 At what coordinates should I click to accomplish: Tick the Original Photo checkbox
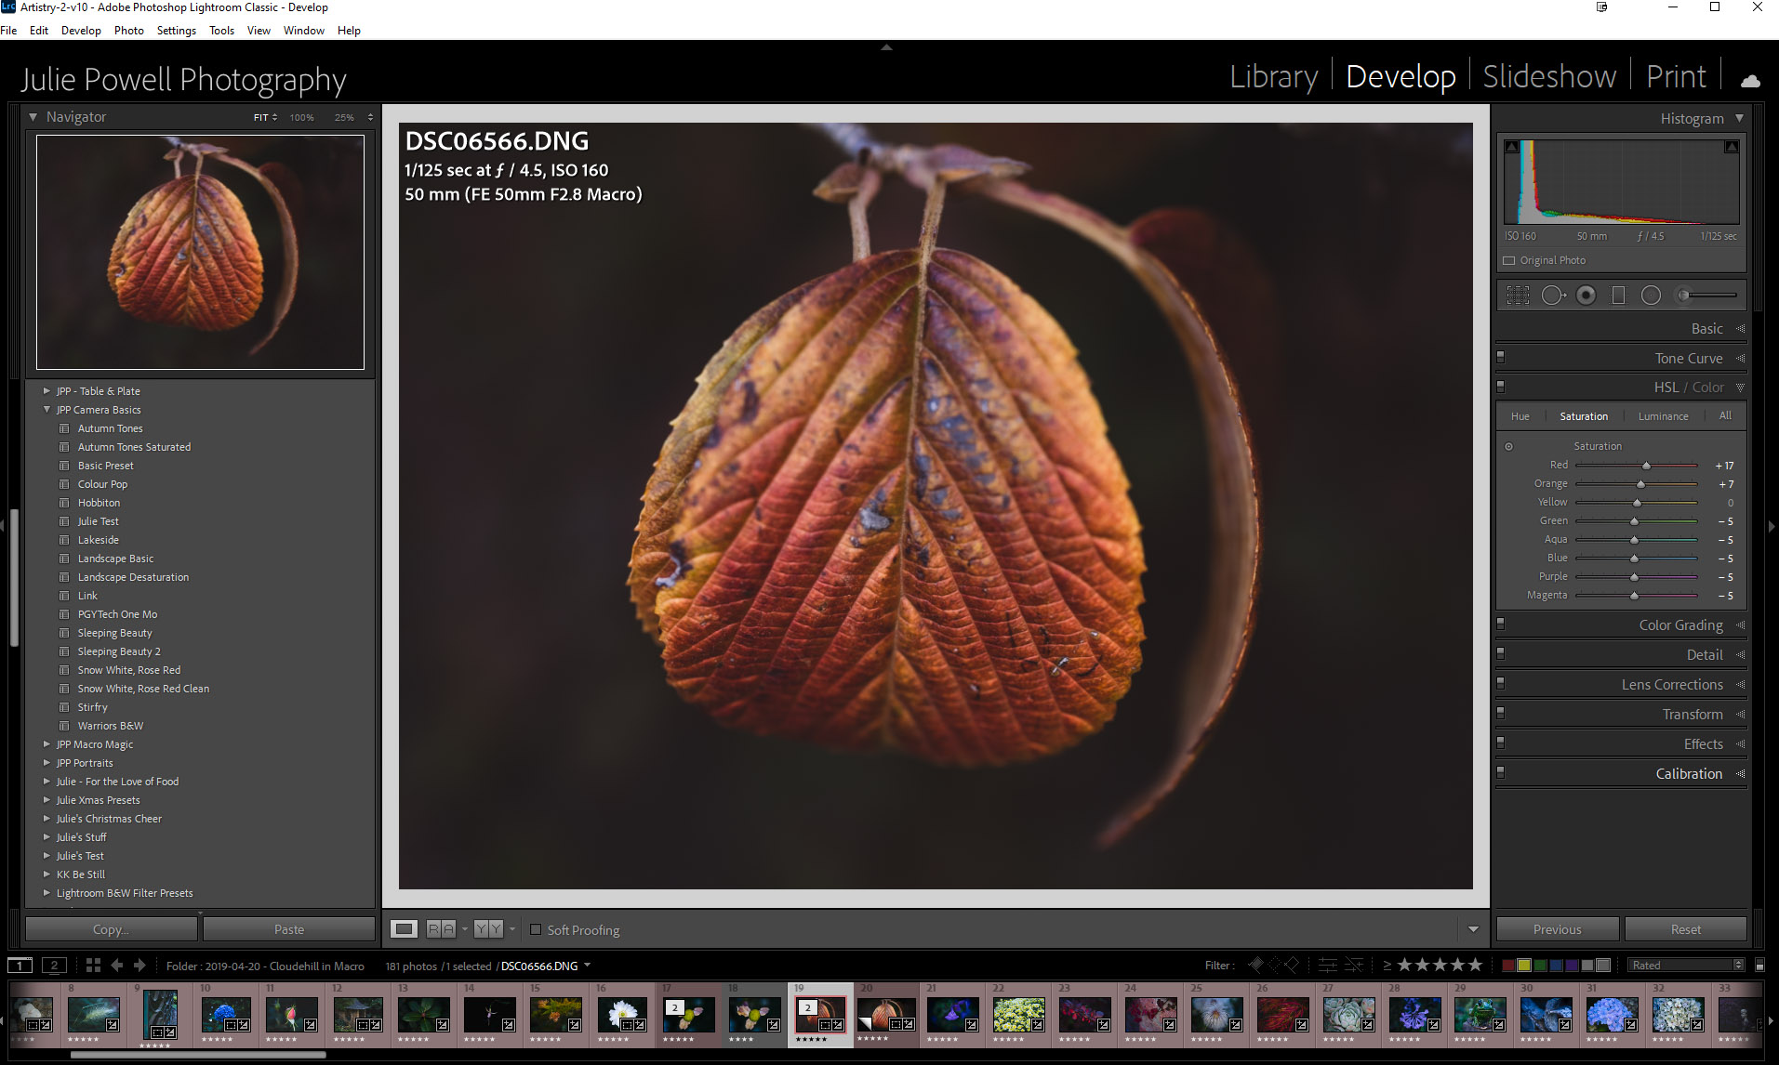tap(1509, 261)
